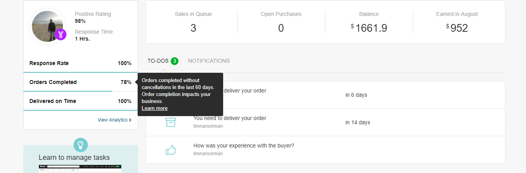Viewport: 526px width, 173px height.
Task: Switch to the Notifications tab
Action: (209, 61)
